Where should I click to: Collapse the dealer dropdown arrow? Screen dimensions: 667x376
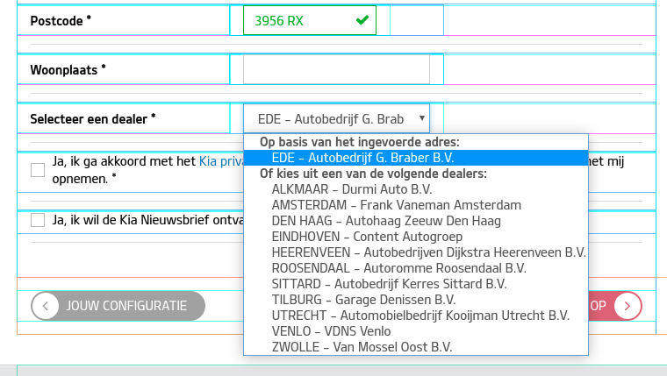421,118
